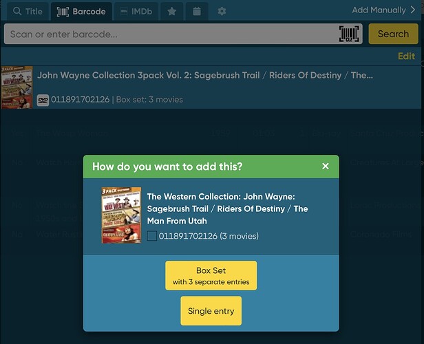Image resolution: width=424 pixels, height=344 pixels.
Task: Open the calendar releases tab
Action: pos(197,12)
